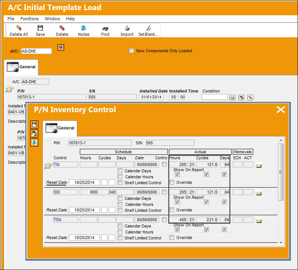The width and height of the screenshot is (298, 270).
Task: Click the TSI control name field
Action: (66, 164)
